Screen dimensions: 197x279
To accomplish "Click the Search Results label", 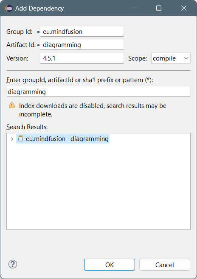I will point(27,127).
